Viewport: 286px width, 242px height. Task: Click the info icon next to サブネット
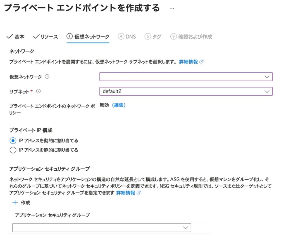click(x=39, y=91)
